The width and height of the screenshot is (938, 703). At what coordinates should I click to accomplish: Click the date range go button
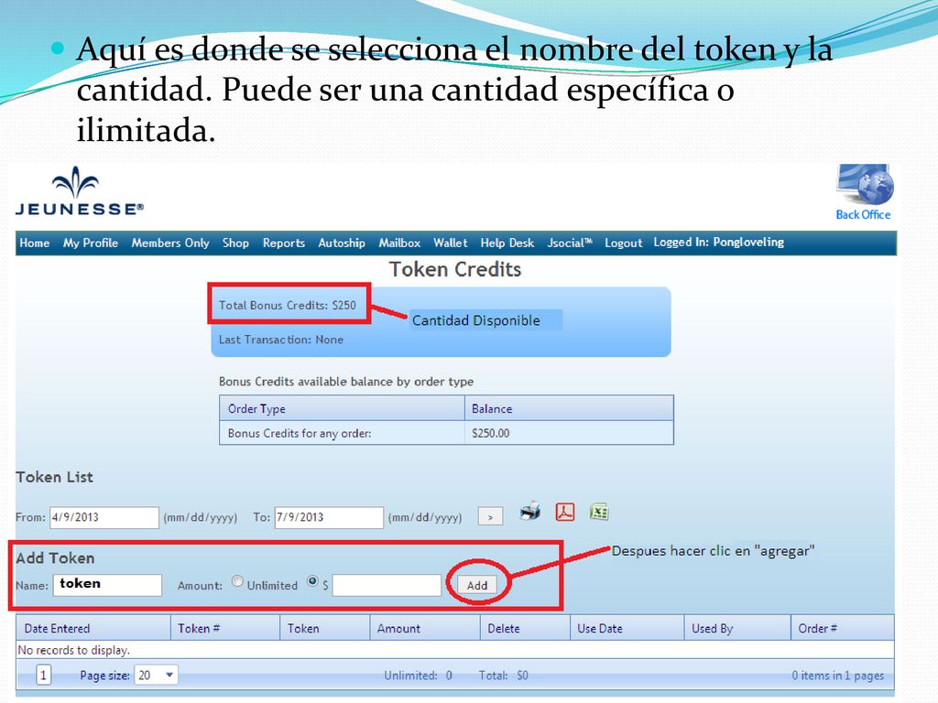pyautogui.click(x=490, y=517)
